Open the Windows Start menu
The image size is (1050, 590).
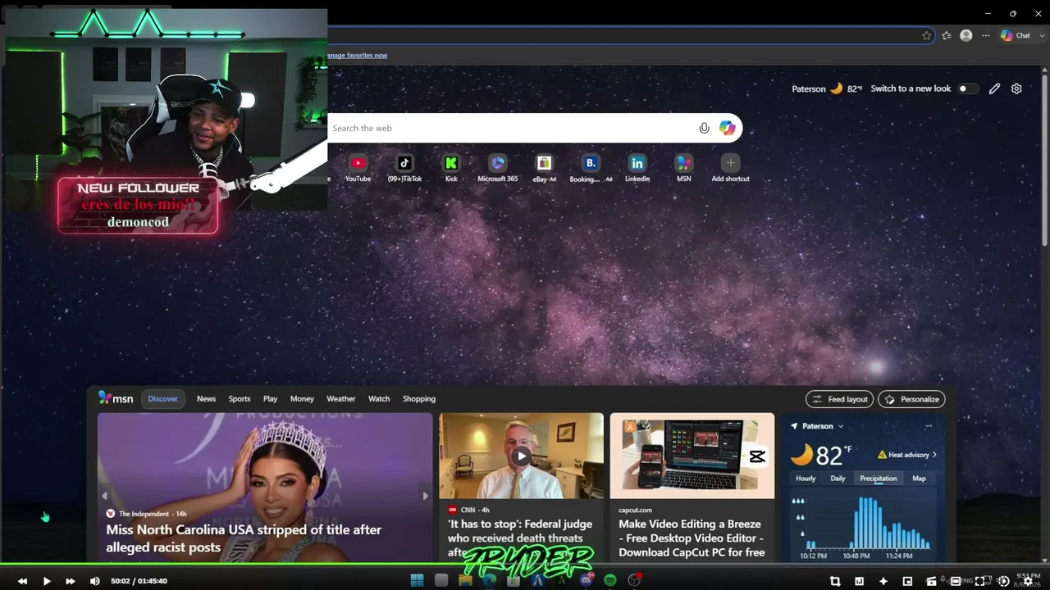[x=417, y=580]
